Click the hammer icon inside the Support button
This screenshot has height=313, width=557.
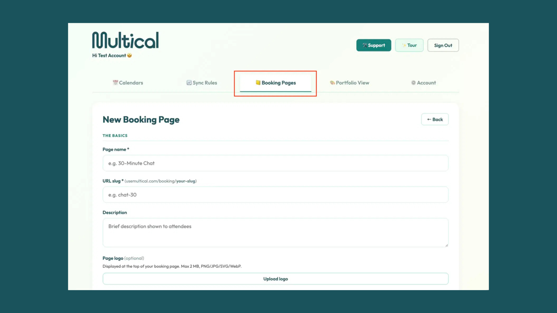point(365,45)
